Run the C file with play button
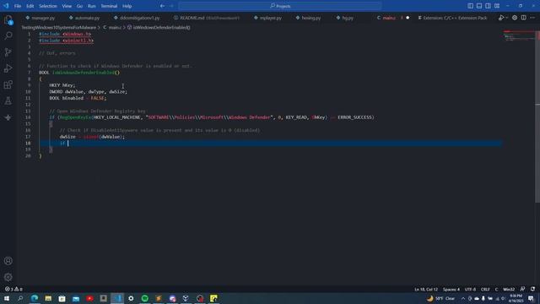 point(501,18)
